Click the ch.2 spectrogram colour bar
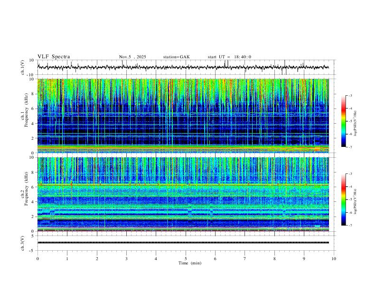 pyautogui.click(x=343, y=199)
